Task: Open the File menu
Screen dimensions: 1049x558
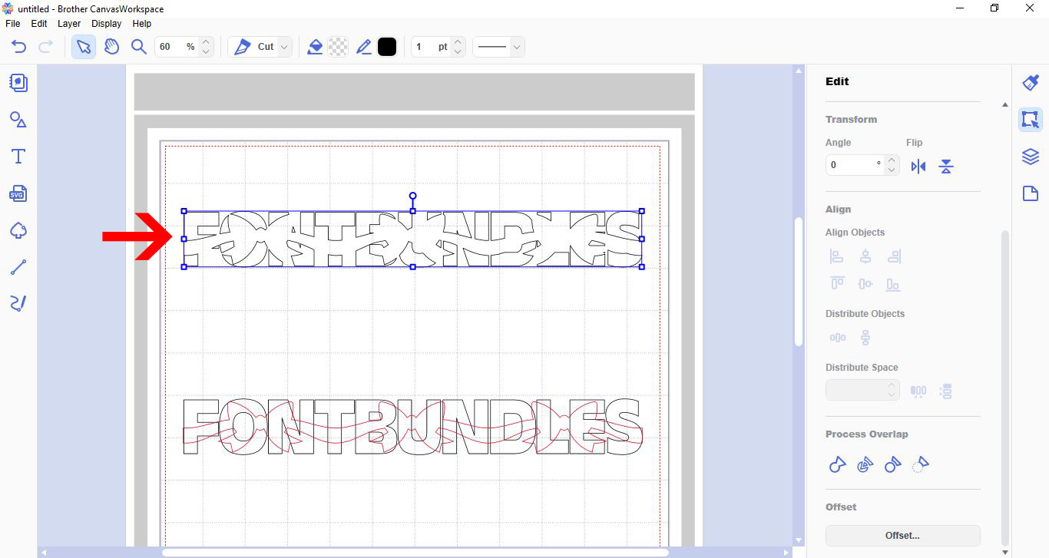Action: tap(12, 24)
